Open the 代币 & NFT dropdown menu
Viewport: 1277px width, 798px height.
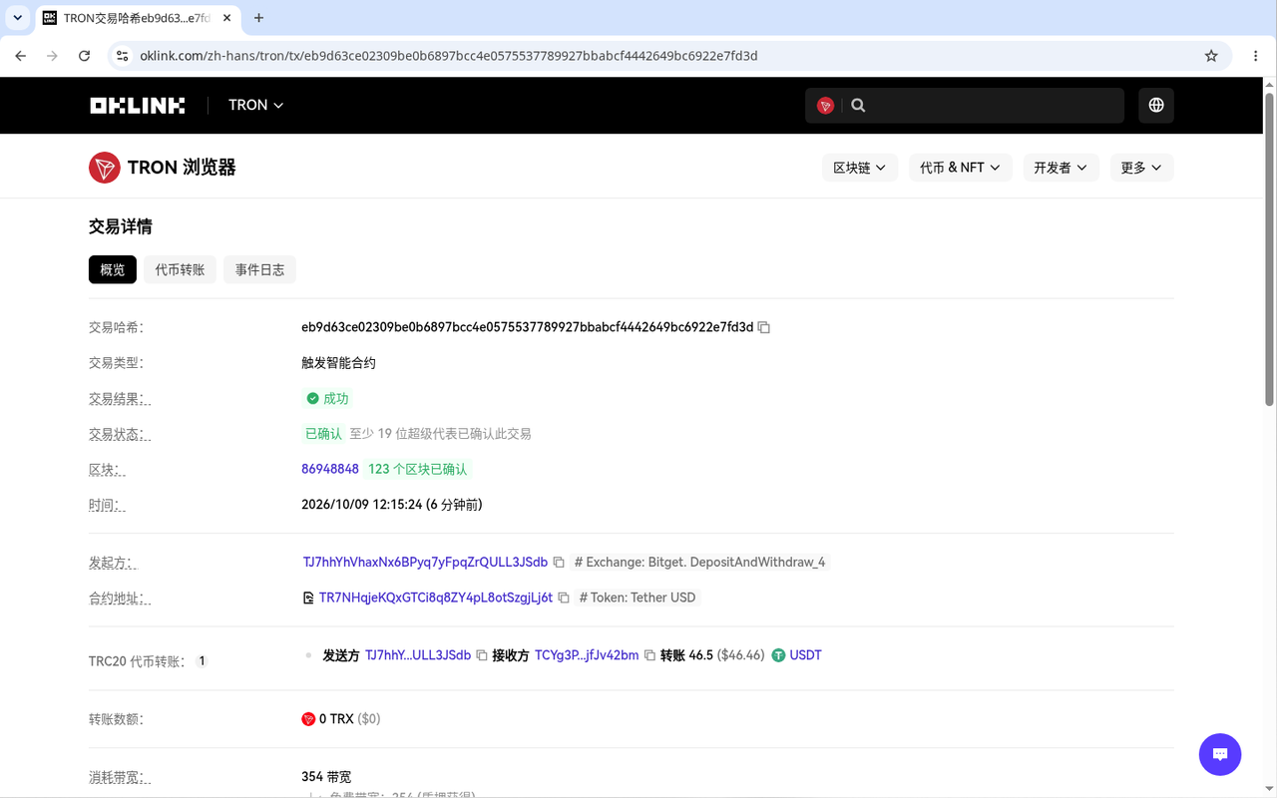pos(961,168)
